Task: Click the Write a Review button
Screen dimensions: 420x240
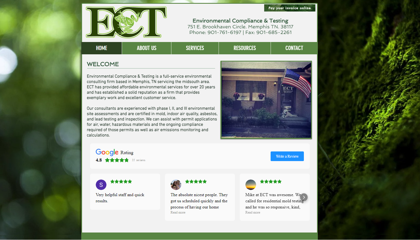Action: pyautogui.click(x=287, y=156)
